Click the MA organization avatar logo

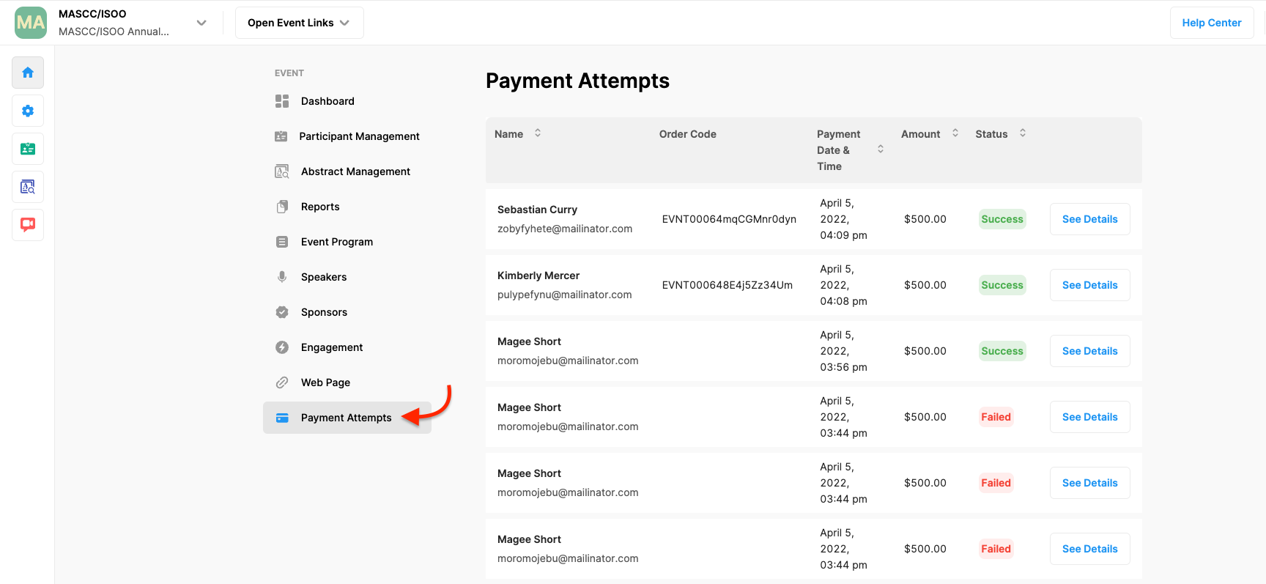point(31,23)
